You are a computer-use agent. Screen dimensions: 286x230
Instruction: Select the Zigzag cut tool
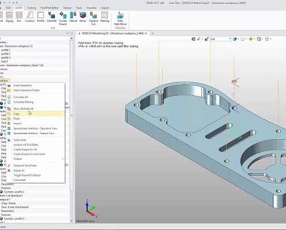click(9, 17)
